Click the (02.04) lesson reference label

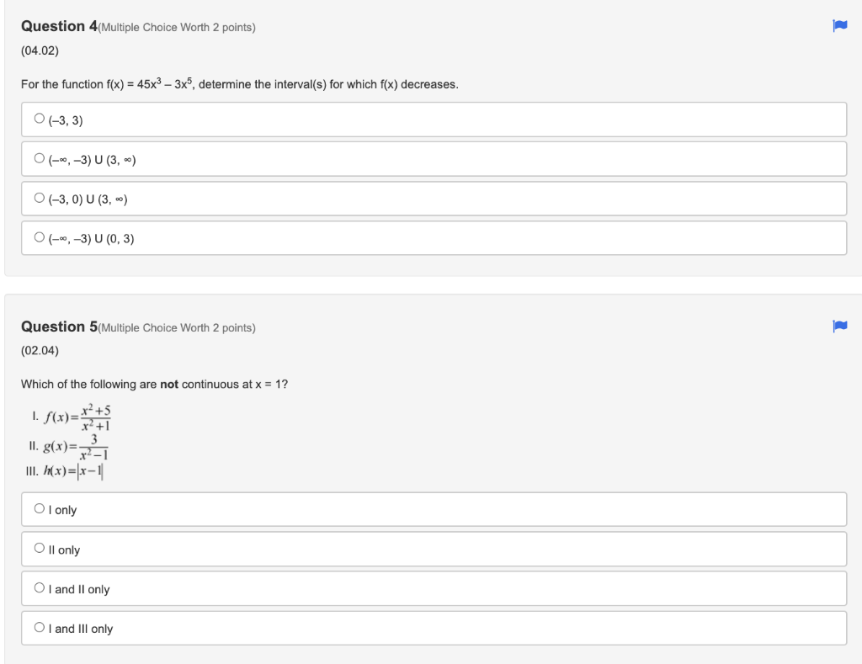pos(38,351)
